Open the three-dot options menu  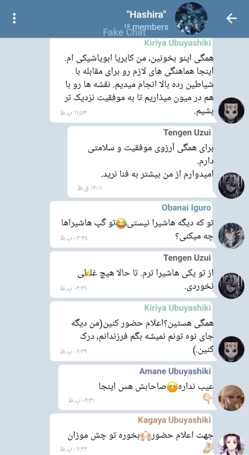point(14,18)
